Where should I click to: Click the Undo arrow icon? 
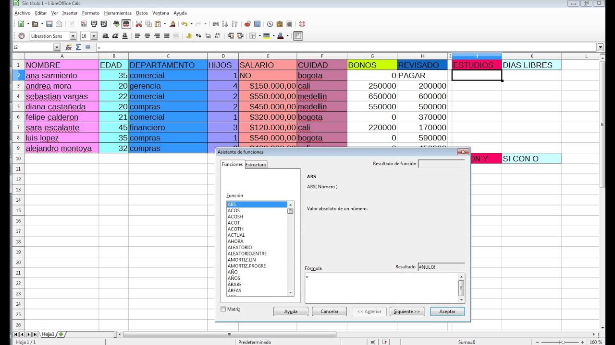coord(184,24)
